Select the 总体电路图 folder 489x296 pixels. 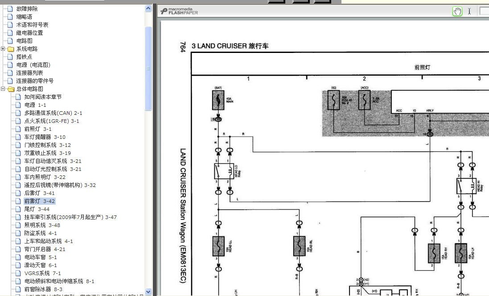click(x=29, y=89)
